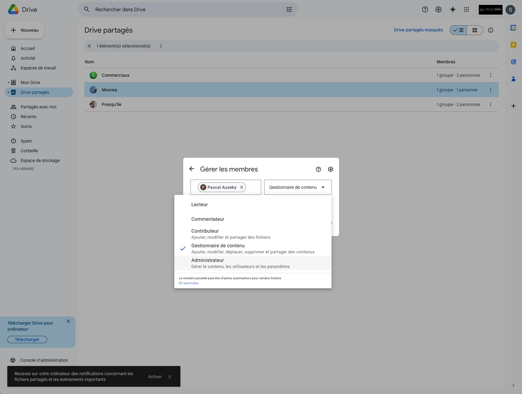Remove Pascal Auzeby chip
Viewport: 522px width, 394px height.
point(242,187)
